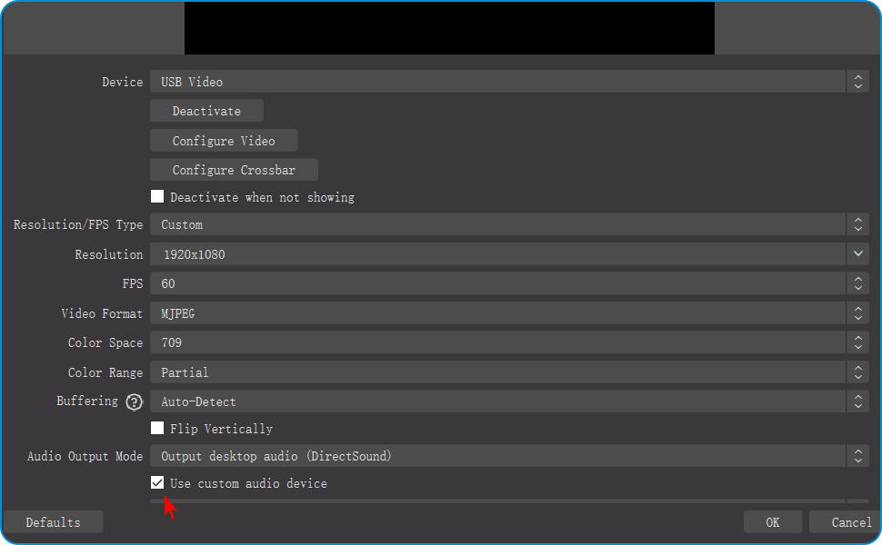Open the FPS dropdown showing 60
The height and width of the screenshot is (545, 882).
[509, 283]
